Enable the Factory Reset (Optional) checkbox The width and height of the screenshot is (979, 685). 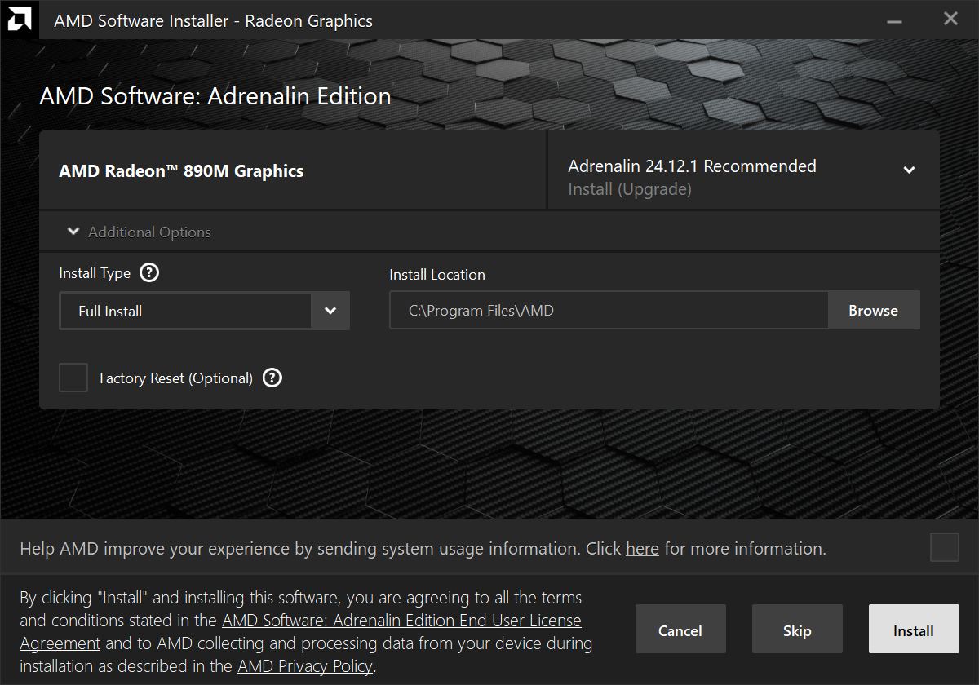point(73,378)
